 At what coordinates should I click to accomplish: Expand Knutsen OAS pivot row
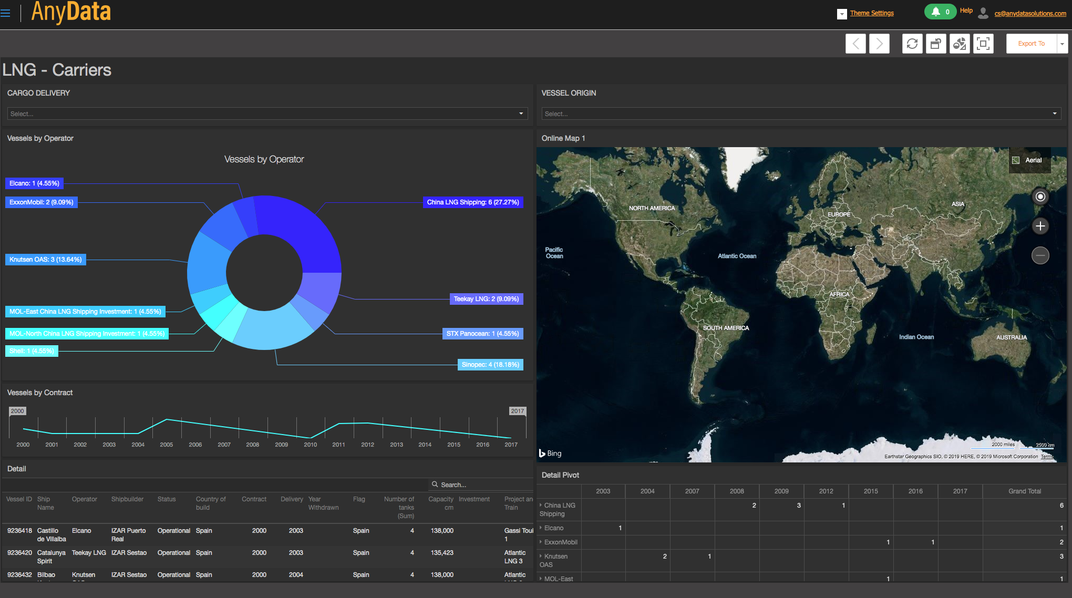(x=541, y=556)
